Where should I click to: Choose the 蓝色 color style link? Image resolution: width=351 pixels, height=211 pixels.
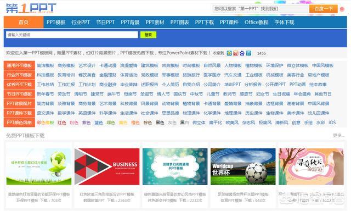98,123
